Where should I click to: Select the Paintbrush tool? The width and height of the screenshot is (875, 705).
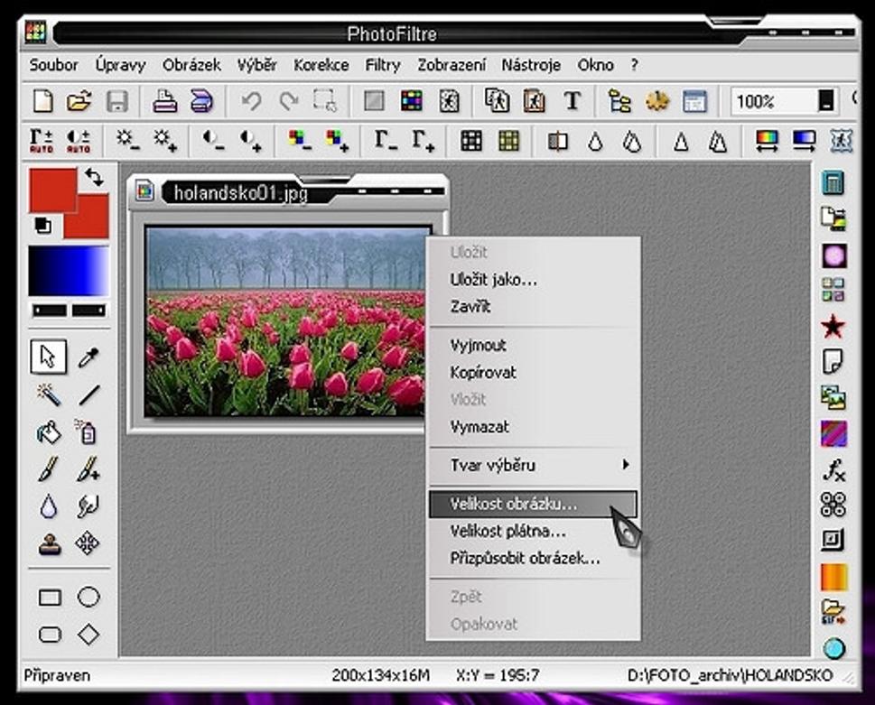[x=49, y=469]
